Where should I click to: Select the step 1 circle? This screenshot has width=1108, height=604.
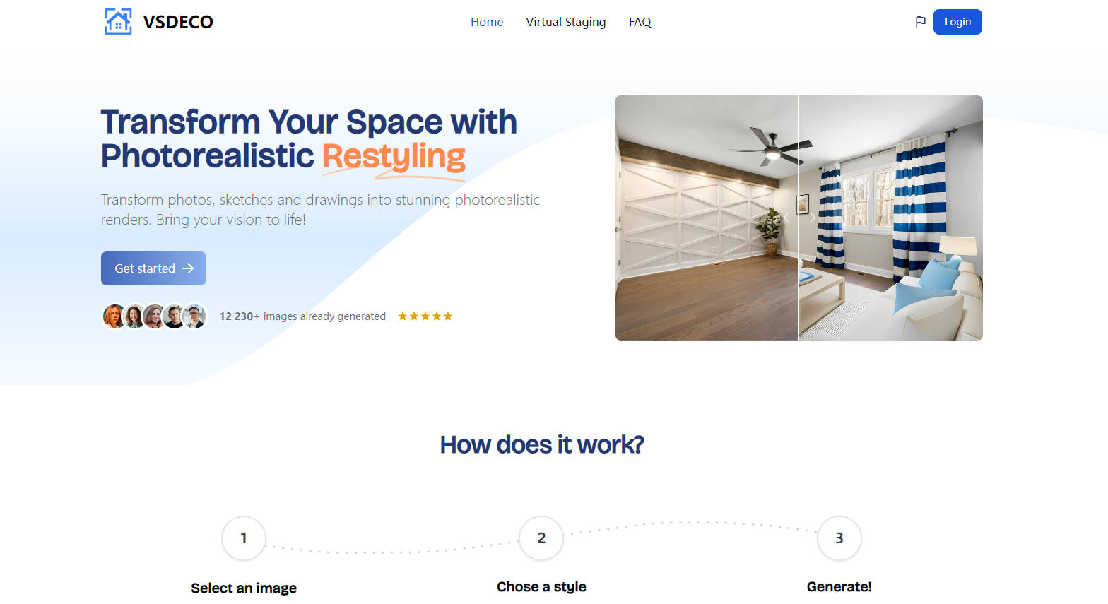pyautogui.click(x=244, y=538)
